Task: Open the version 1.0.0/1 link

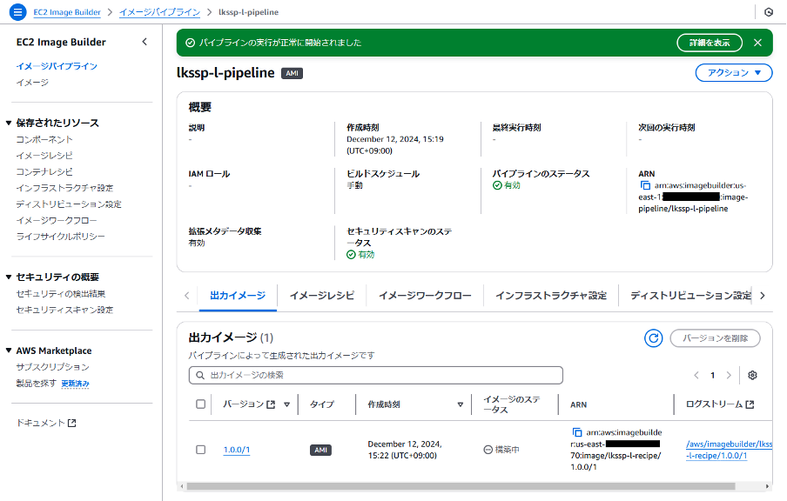Action: (x=237, y=450)
